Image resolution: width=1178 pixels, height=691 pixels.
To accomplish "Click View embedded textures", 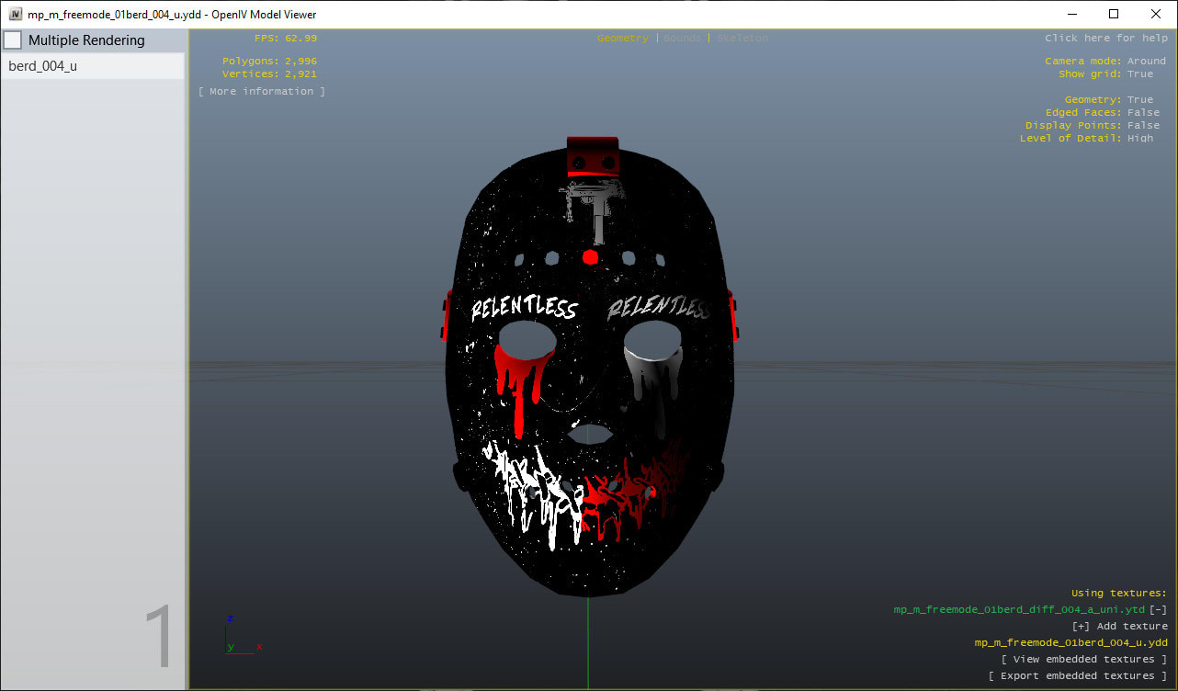I will 1084,659.
